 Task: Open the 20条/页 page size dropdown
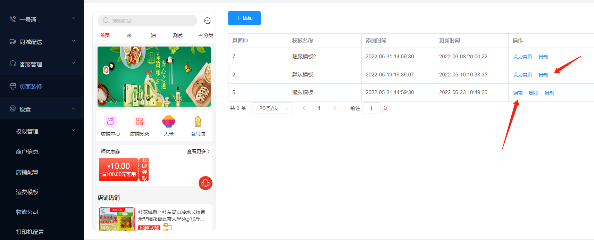tap(272, 108)
